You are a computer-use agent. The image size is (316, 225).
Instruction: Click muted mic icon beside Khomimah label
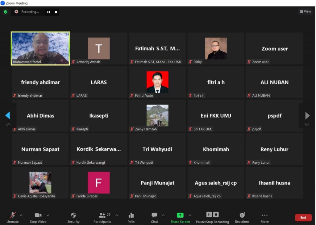(190, 163)
